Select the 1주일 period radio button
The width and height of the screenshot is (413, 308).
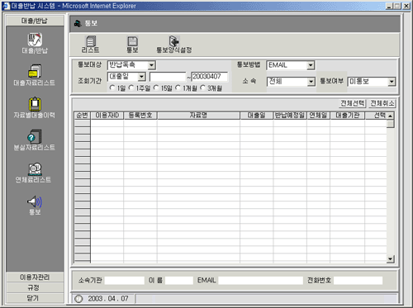[131, 88]
